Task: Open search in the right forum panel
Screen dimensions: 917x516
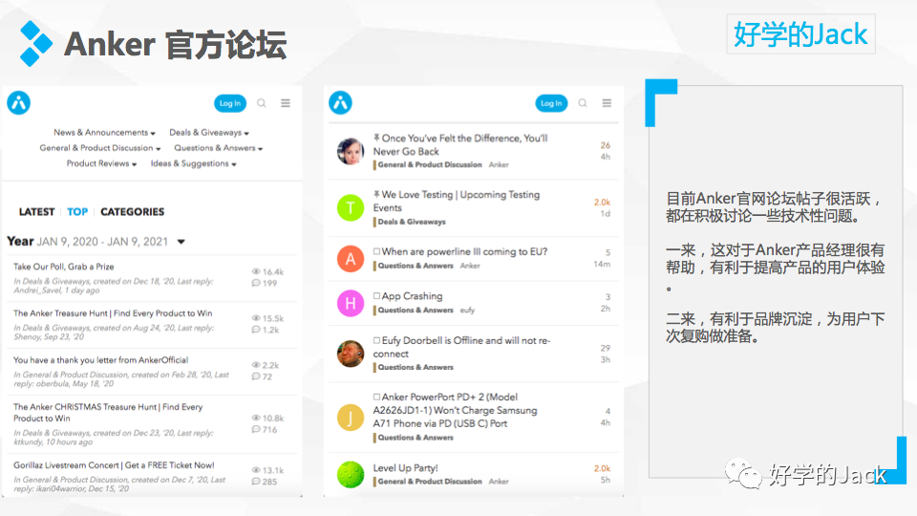Action: tap(583, 103)
